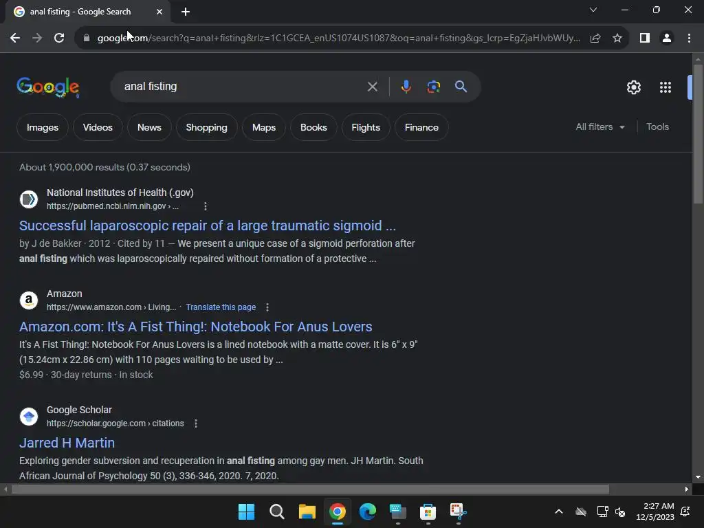Open the share page icon in address bar
This screenshot has height=528, width=704.
[595, 38]
